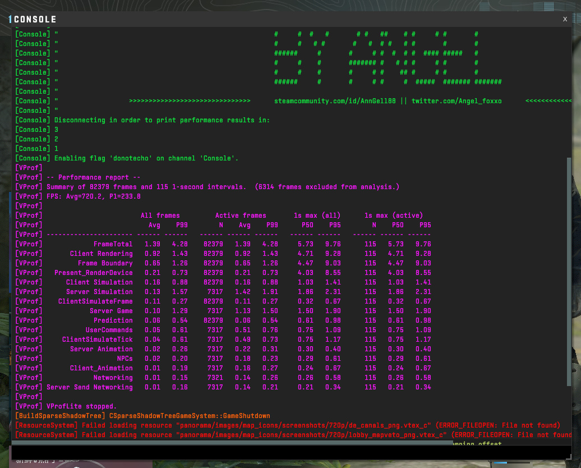Image resolution: width=581 pixels, height=468 pixels.
Task: Click the Server Send Networking row label
Action: click(x=89, y=387)
